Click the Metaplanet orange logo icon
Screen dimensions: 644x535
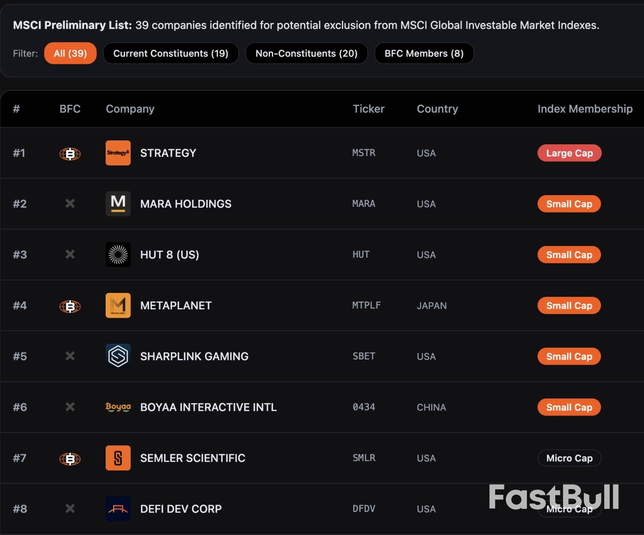(x=118, y=306)
